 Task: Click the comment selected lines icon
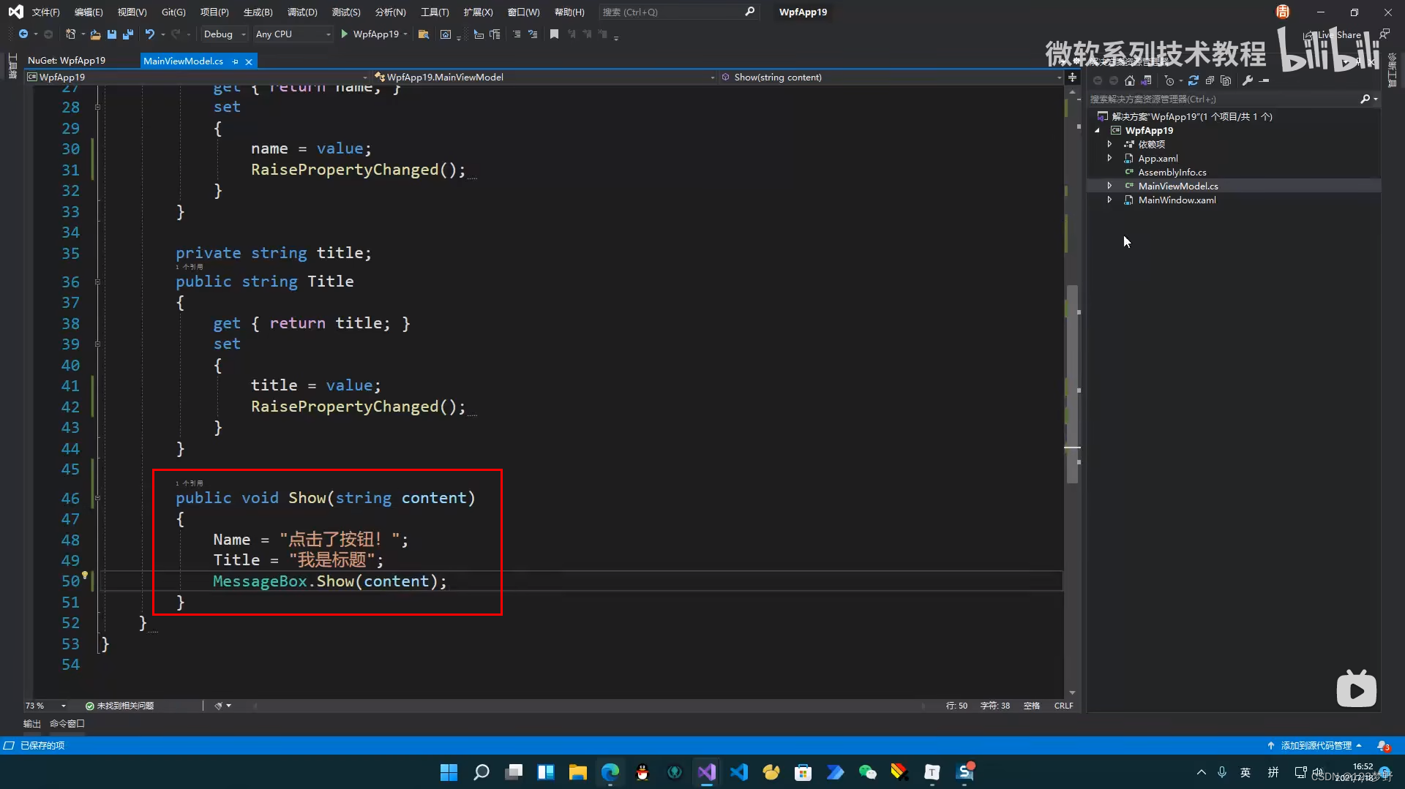[517, 34]
